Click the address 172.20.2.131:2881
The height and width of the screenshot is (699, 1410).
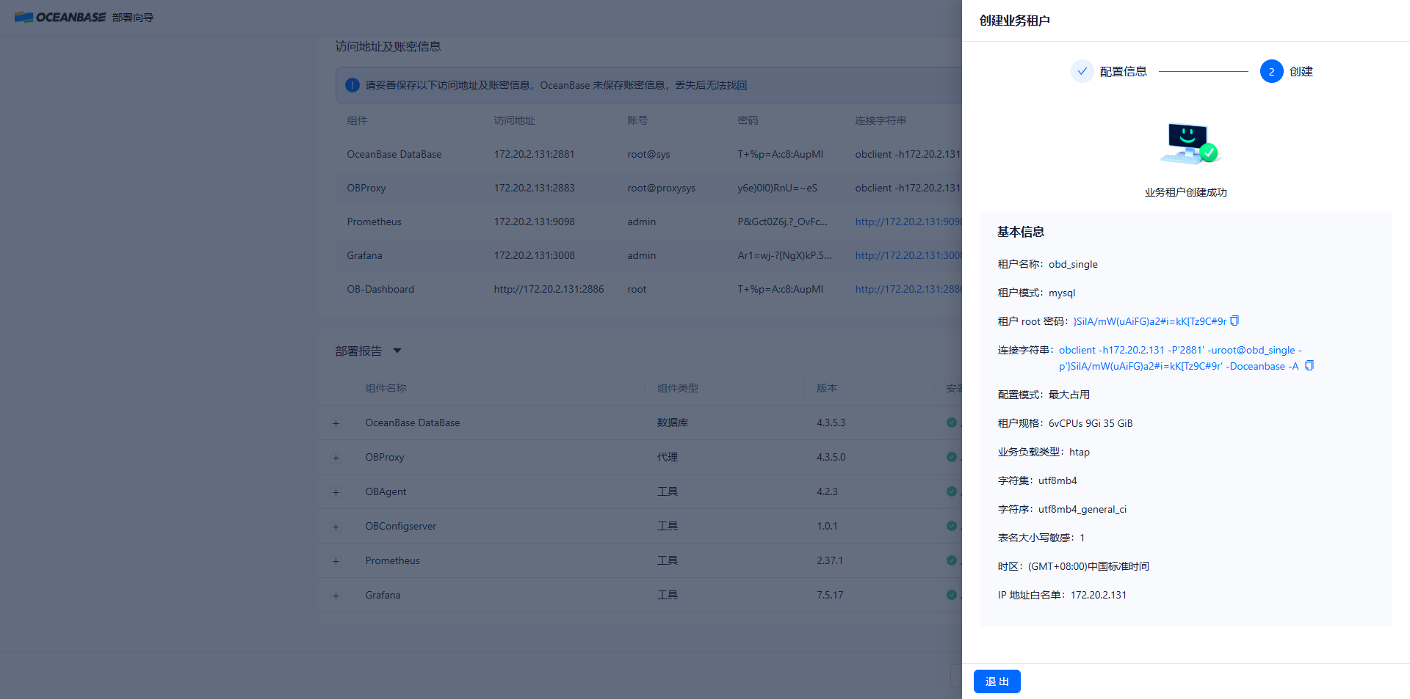(x=534, y=154)
